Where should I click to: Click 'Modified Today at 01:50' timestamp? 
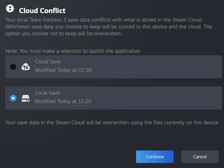[63, 70]
